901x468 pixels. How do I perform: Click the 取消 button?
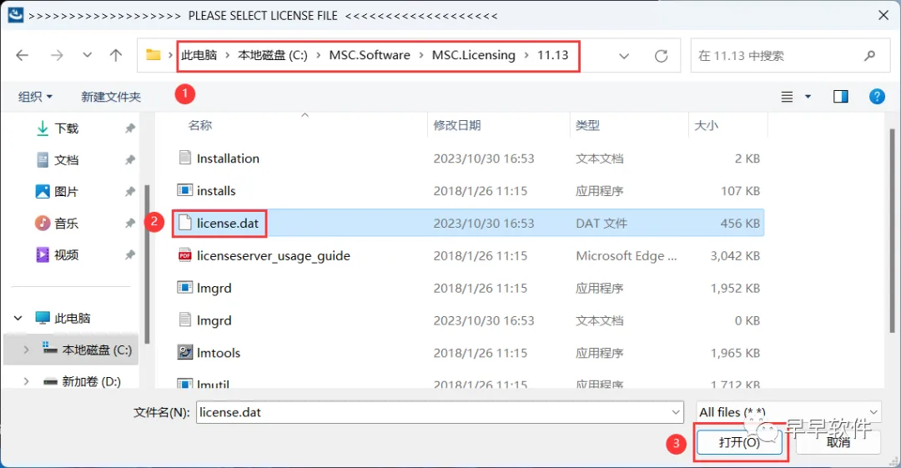pos(838,442)
